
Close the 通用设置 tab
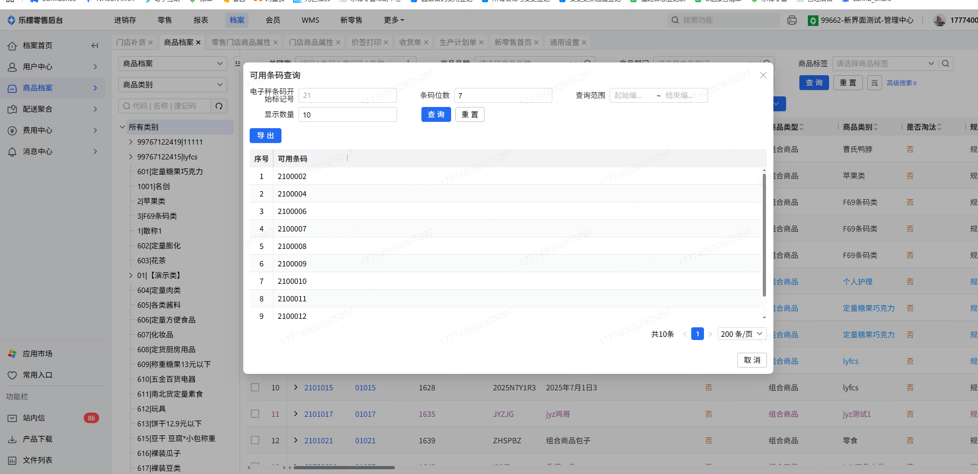584,42
